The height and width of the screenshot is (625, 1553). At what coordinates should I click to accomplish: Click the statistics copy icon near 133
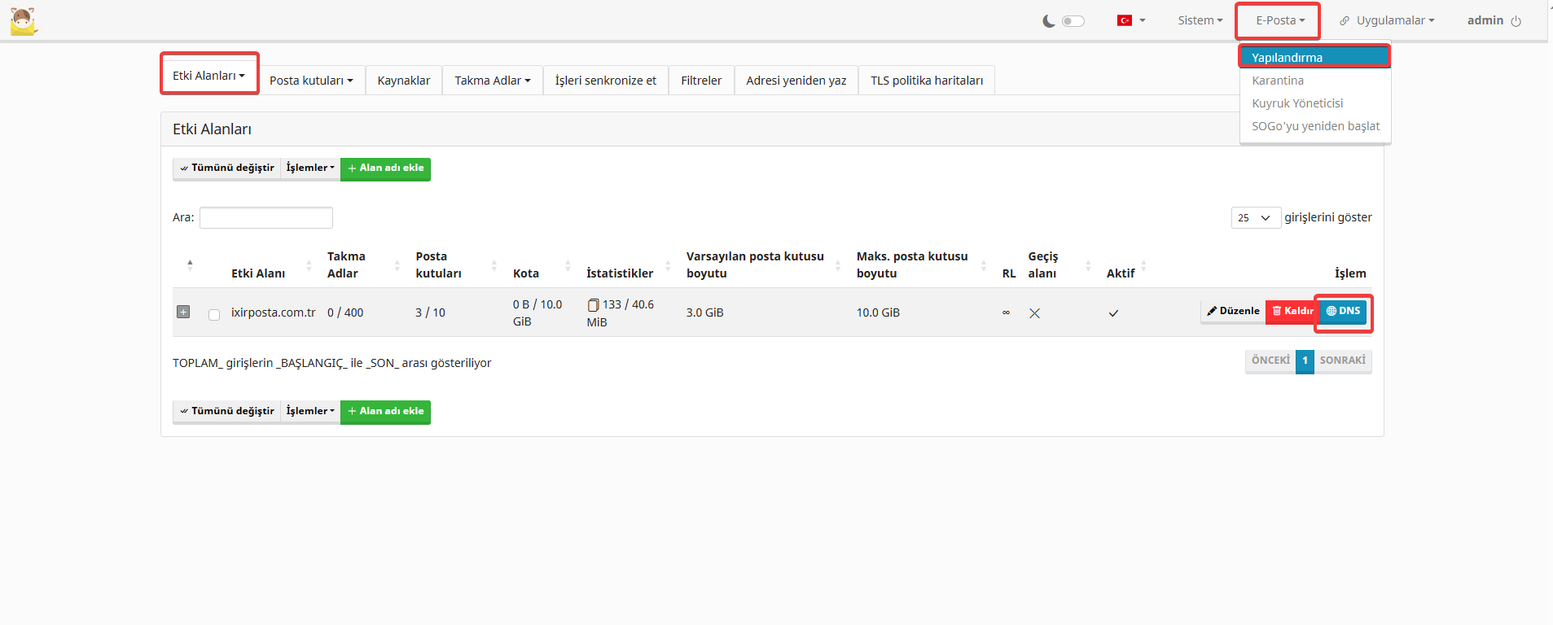tap(593, 305)
